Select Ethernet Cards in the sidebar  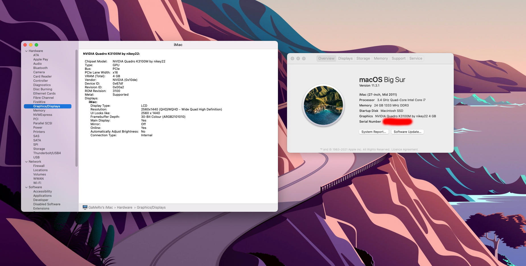click(x=44, y=94)
